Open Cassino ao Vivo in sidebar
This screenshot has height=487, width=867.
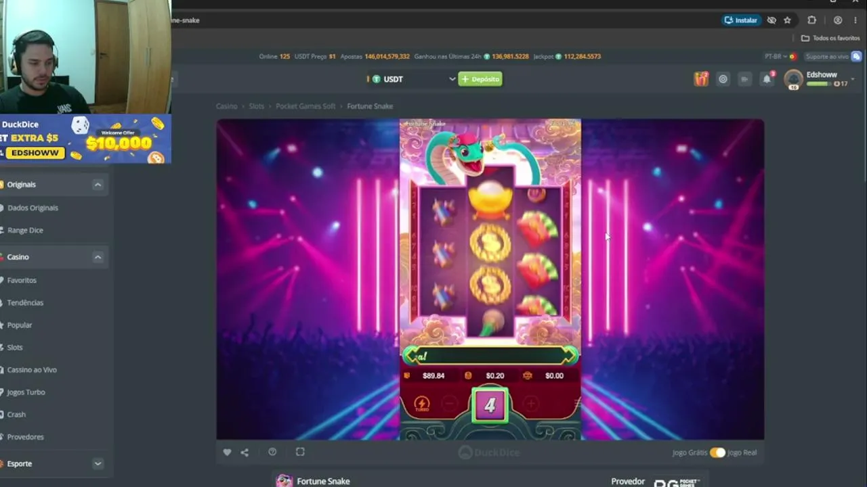tap(32, 369)
